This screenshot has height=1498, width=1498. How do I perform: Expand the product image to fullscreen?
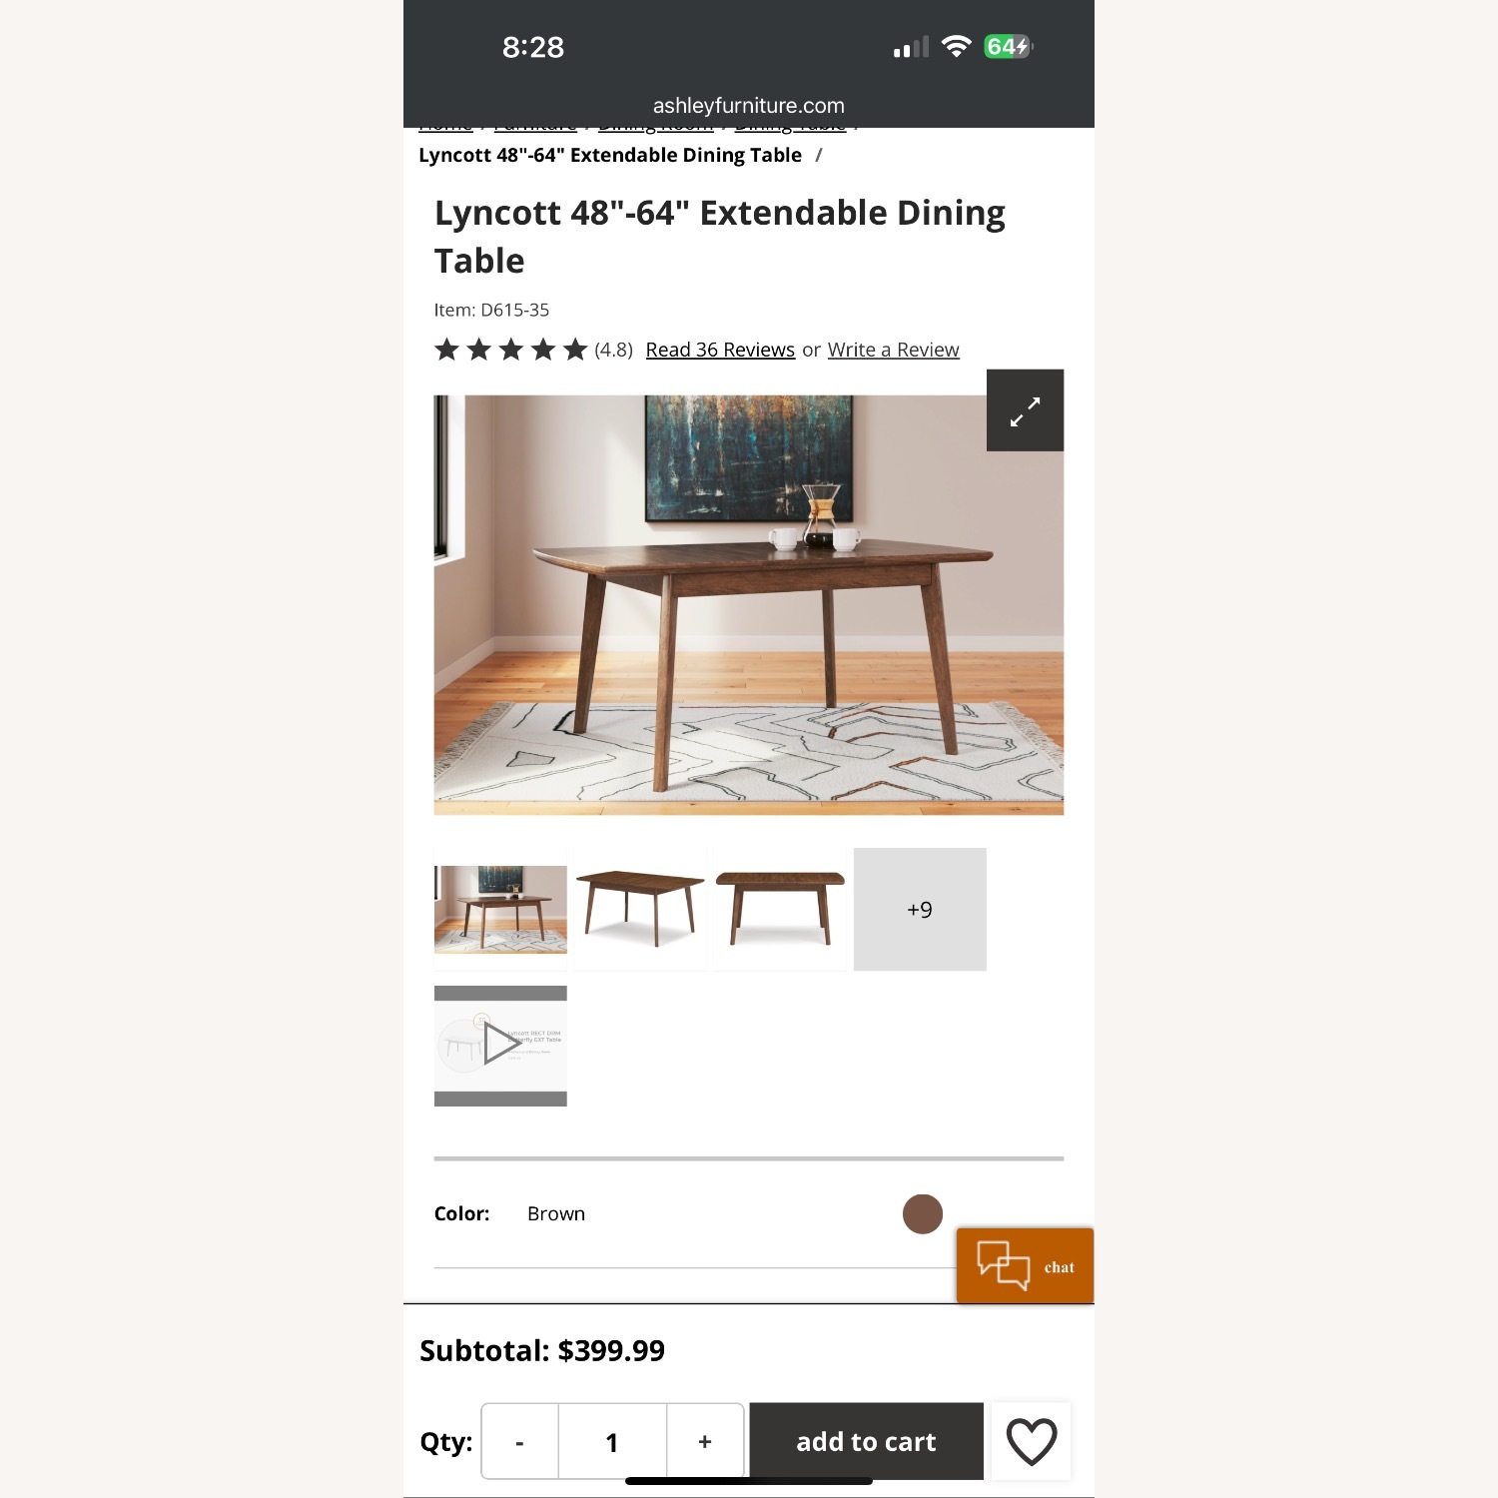point(1025,410)
